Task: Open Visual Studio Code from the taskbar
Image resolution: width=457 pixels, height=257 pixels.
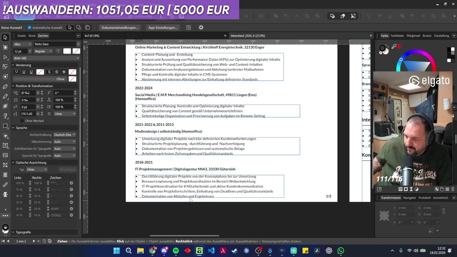Action: [x=211, y=251]
